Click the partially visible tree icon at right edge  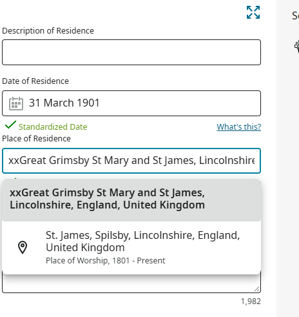pyautogui.click(x=296, y=46)
